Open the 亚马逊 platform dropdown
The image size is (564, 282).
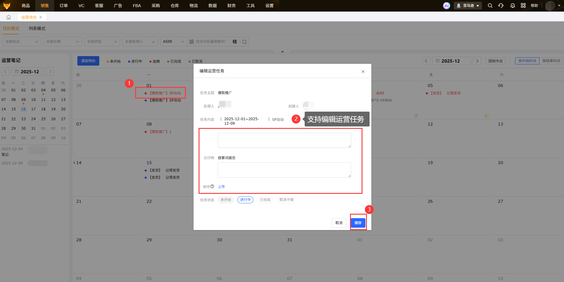pos(468,6)
